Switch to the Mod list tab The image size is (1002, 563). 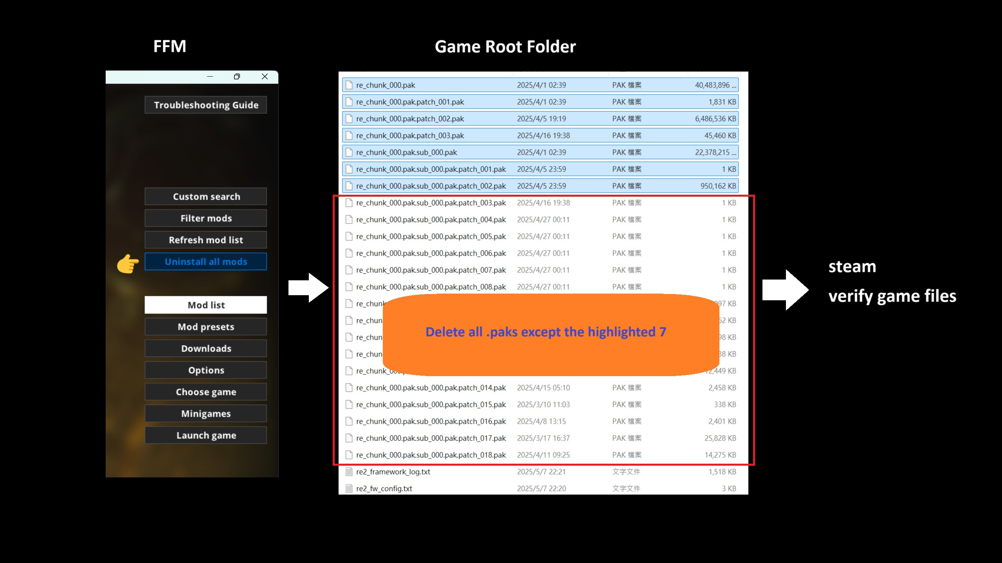click(206, 305)
